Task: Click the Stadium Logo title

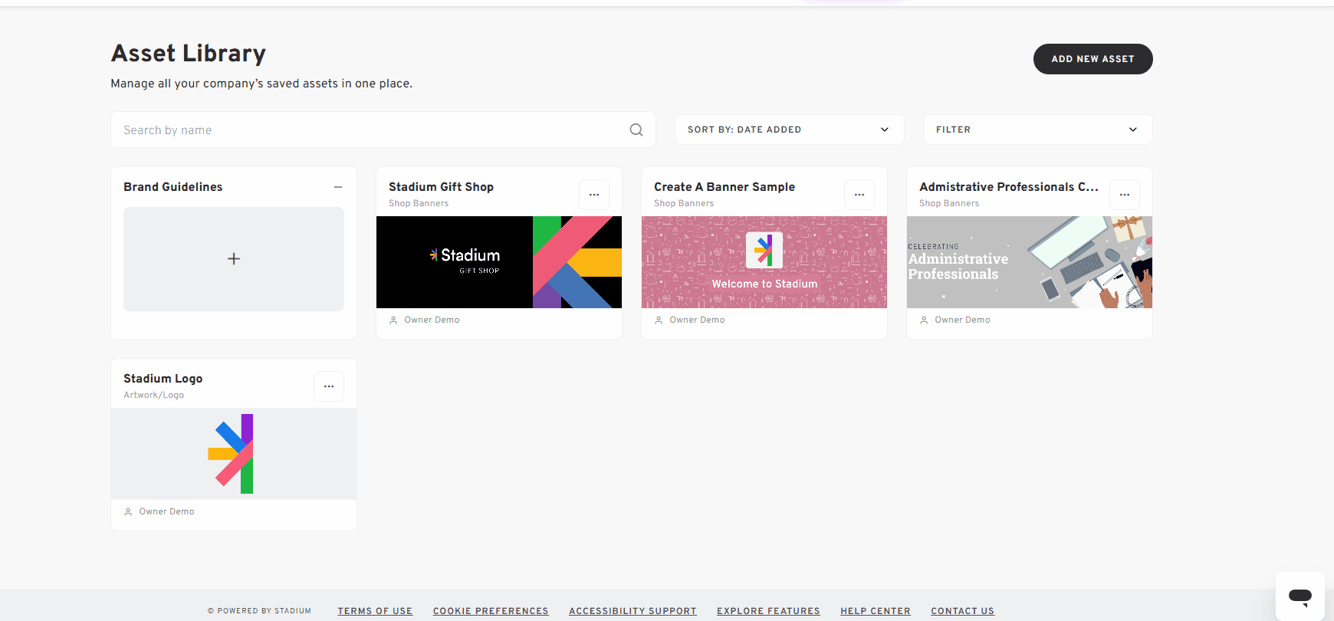Action: [x=163, y=379]
